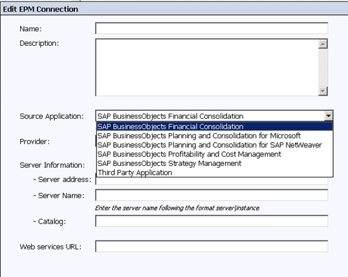Click the Name input field
The width and height of the screenshot is (348, 277).
pyautogui.click(x=212, y=28)
